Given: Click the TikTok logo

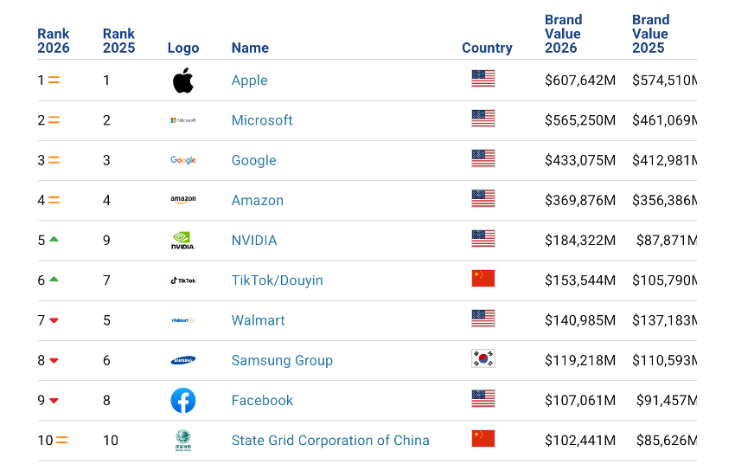Looking at the screenshot, I should click(182, 280).
